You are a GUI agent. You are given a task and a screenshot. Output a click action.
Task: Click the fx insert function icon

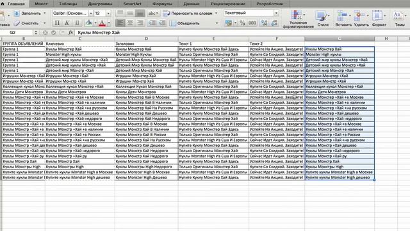point(70,33)
